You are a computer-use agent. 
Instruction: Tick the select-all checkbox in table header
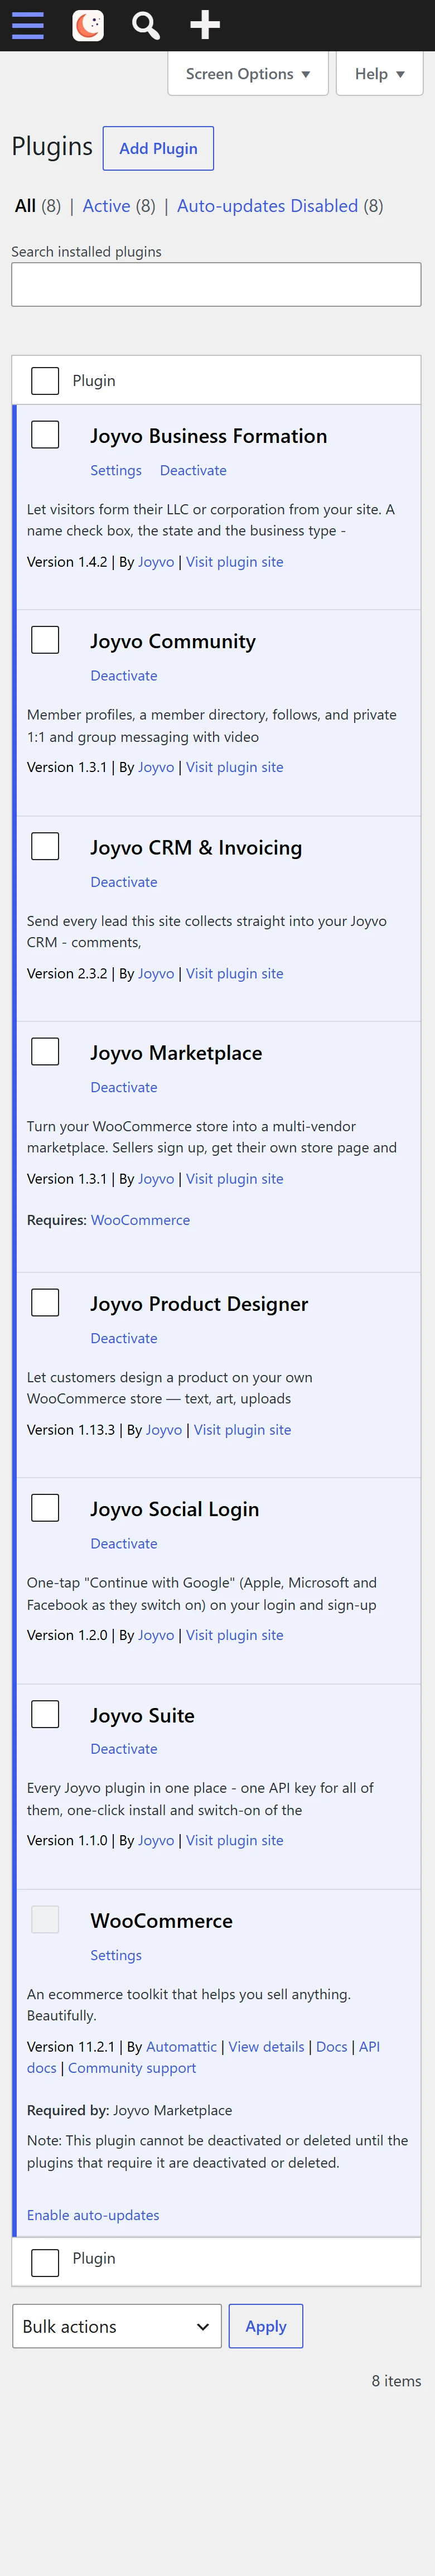coord(45,380)
